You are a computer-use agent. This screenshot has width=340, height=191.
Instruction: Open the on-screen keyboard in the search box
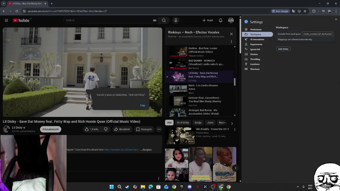pos(155,20)
